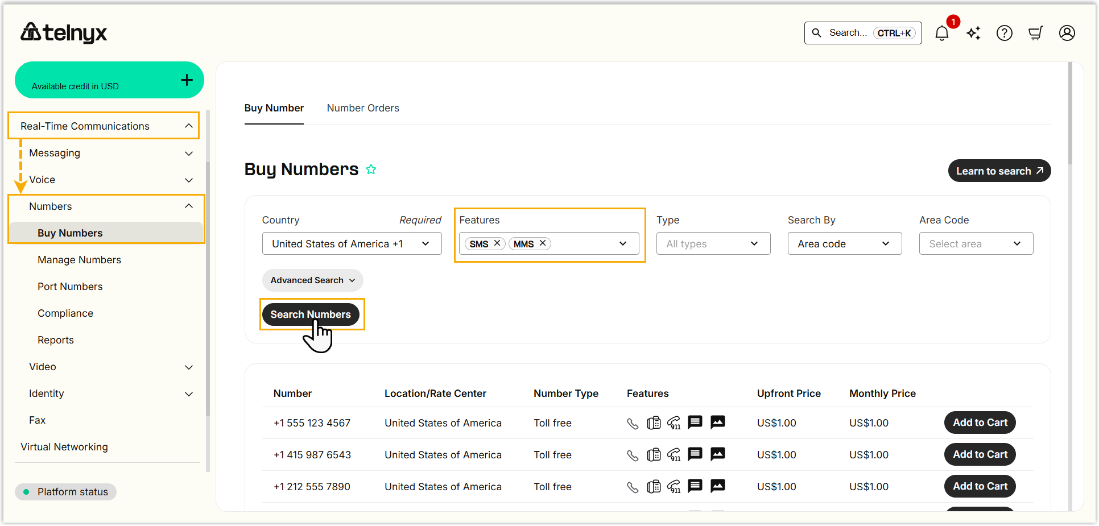Click the plus icon to add credit
This screenshot has width=1099, height=526.
tap(187, 80)
